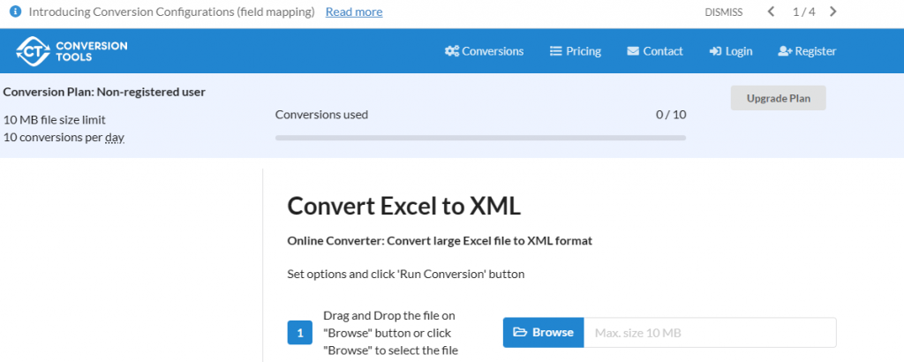This screenshot has width=904, height=362.
Task: Click the Login arrow icon
Action: coord(715,51)
